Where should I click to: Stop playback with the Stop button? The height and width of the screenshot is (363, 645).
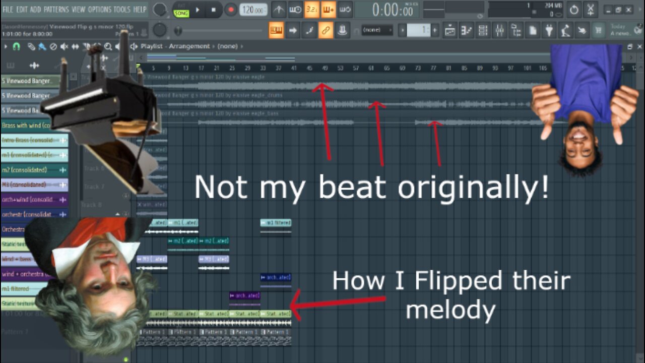pyautogui.click(x=213, y=10)
